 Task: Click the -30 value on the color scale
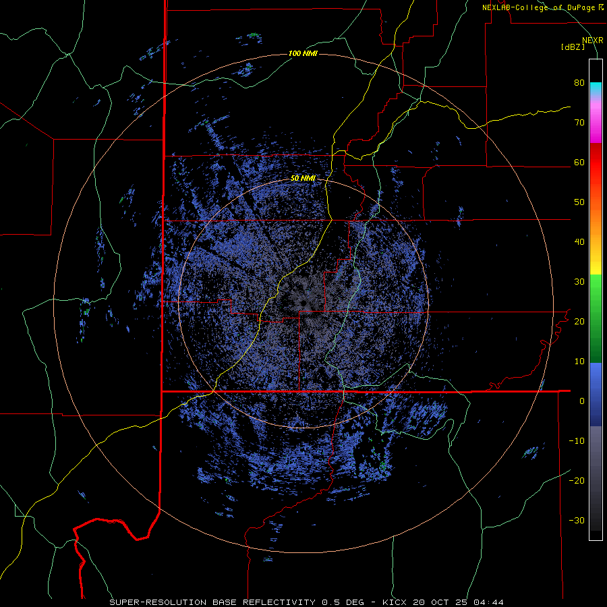click(x=577, y=521)
